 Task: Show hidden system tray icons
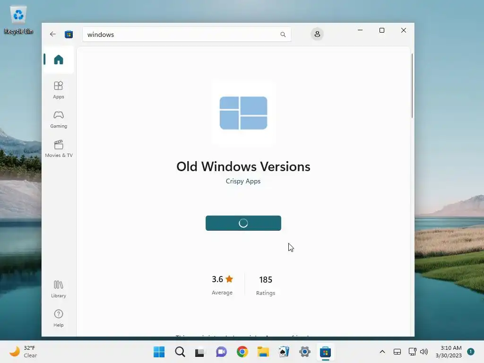tap(382, 352)
